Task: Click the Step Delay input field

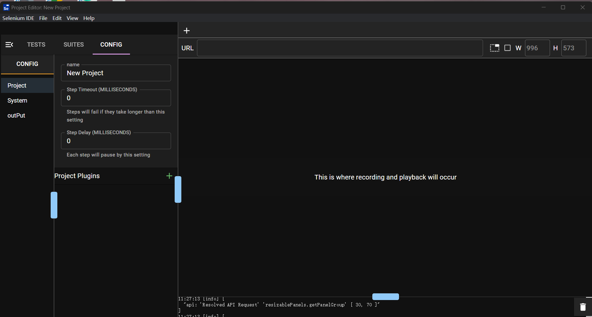Action: tap(116, 141)
